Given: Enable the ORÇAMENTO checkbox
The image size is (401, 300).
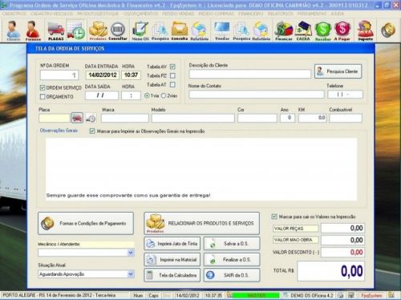Looking at the screenshot, I should 43,96.
